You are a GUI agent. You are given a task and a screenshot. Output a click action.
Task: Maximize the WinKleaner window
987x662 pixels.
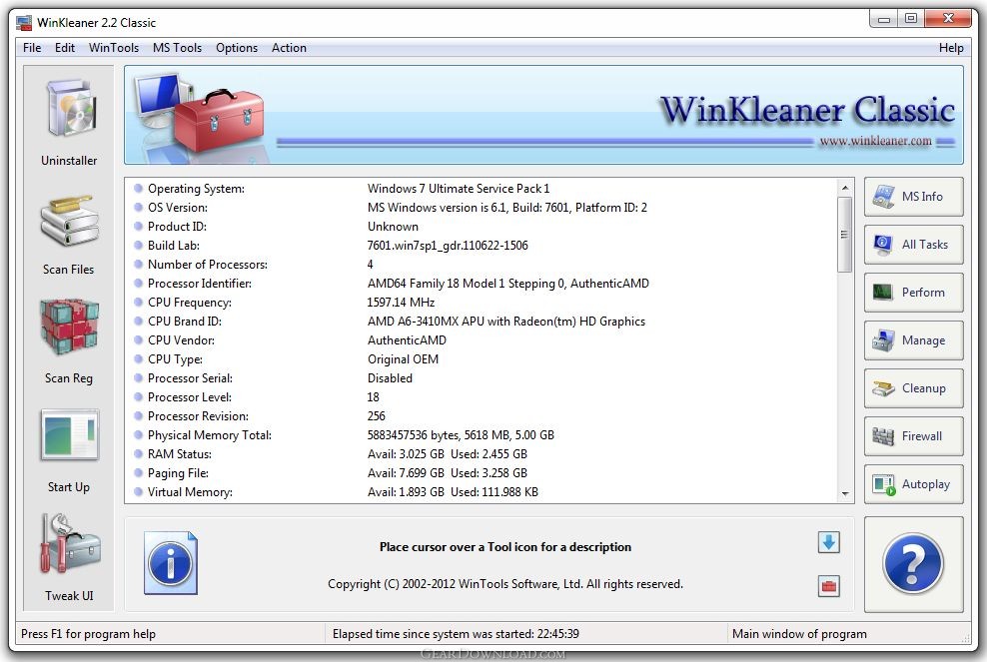coord(911,19)
